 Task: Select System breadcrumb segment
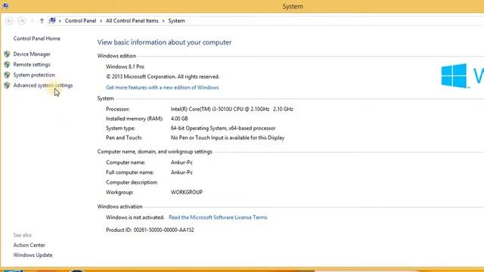tap(176, 20)
